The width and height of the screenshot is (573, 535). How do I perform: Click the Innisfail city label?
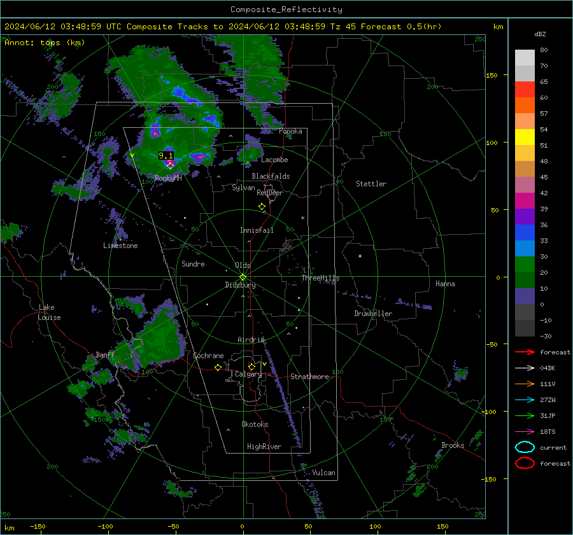(x=257, y=230)
